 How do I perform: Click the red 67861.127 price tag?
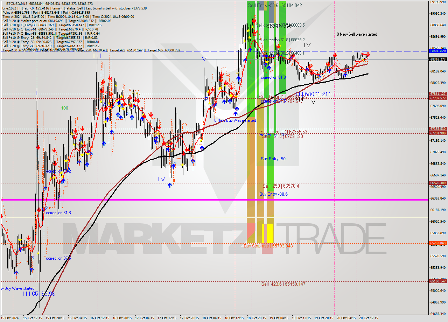(x=437, y=94)
